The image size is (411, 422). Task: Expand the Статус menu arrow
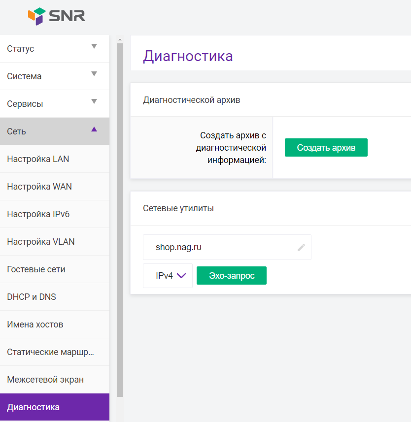pos(94,46)
